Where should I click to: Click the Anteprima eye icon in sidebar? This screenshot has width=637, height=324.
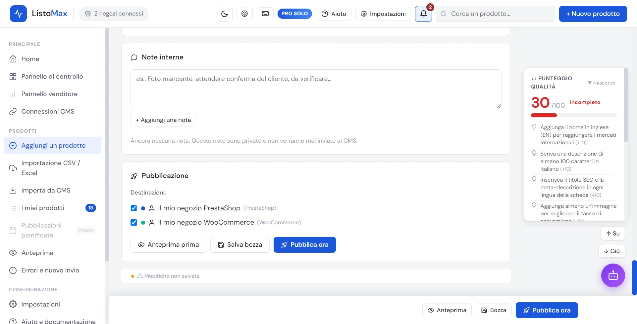tap(13, 253)
